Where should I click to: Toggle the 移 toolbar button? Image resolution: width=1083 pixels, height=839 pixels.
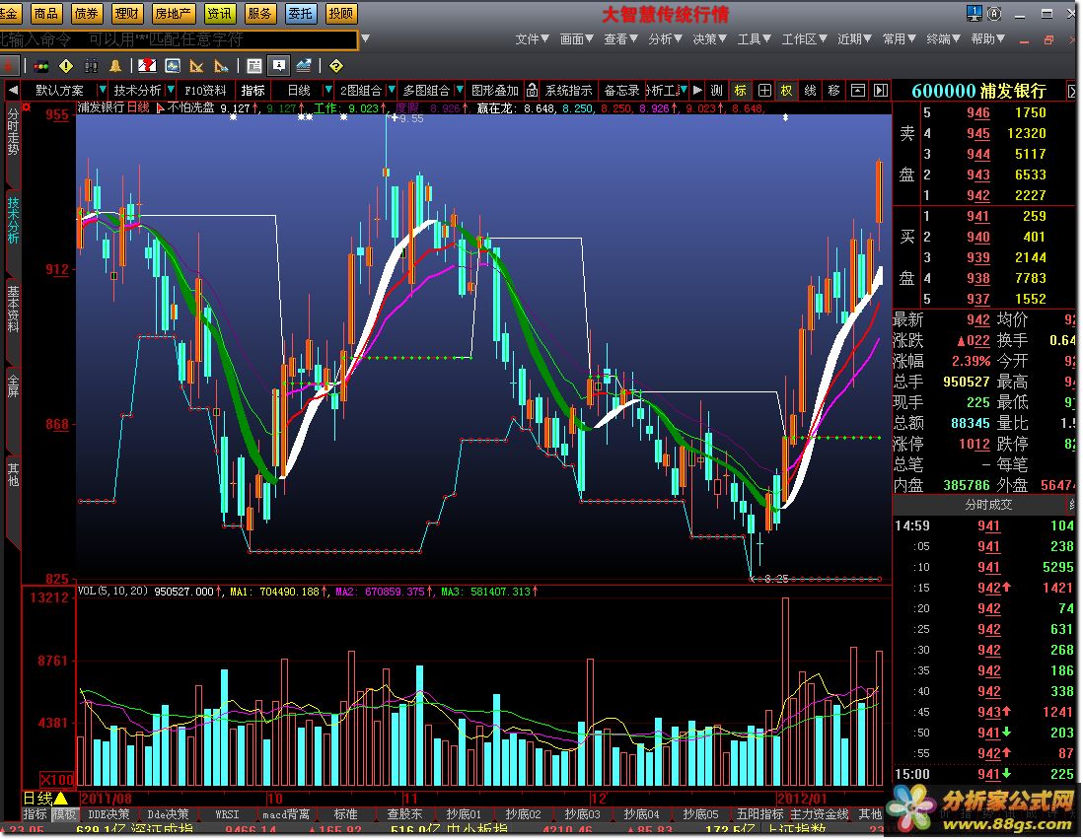(834, 91)
